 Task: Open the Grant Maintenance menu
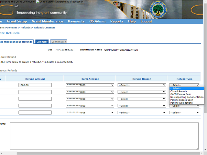47,21
